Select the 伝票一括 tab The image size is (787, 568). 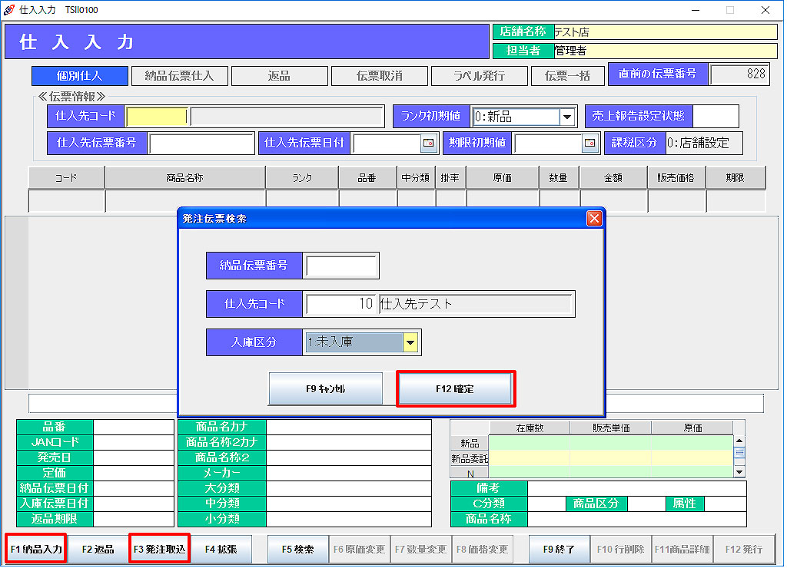(x=567, y=76)
